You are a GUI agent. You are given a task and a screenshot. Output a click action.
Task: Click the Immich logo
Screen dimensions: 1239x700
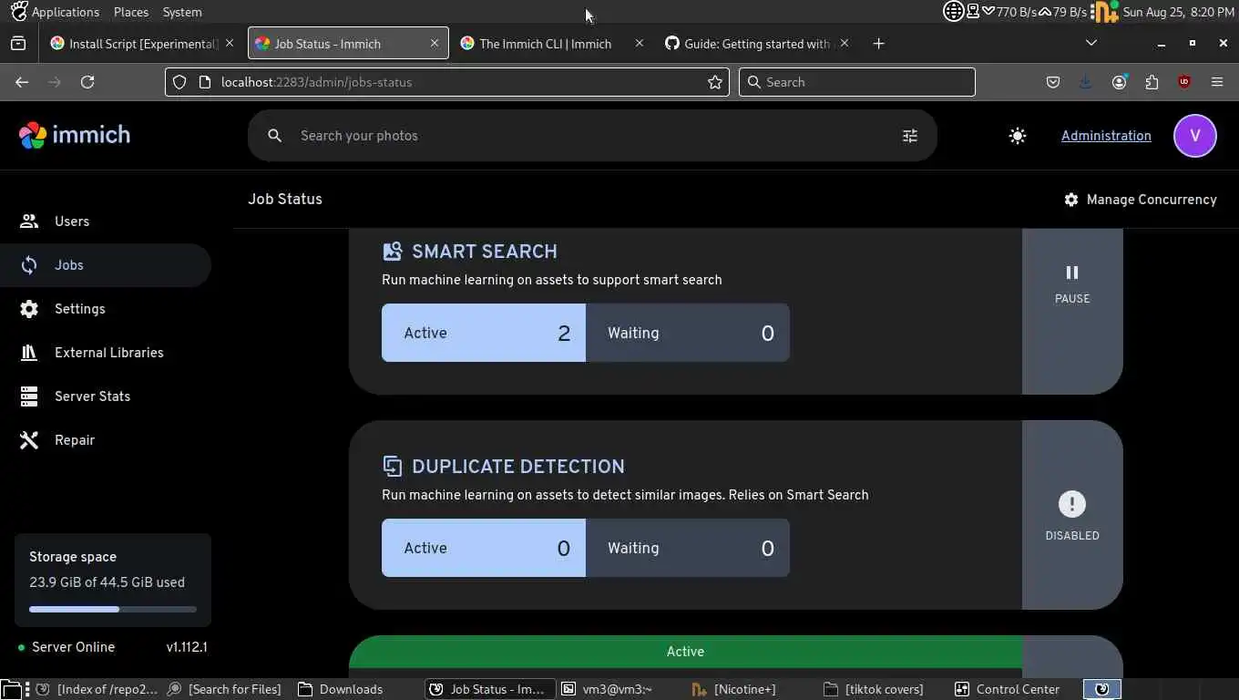point(75,135)
